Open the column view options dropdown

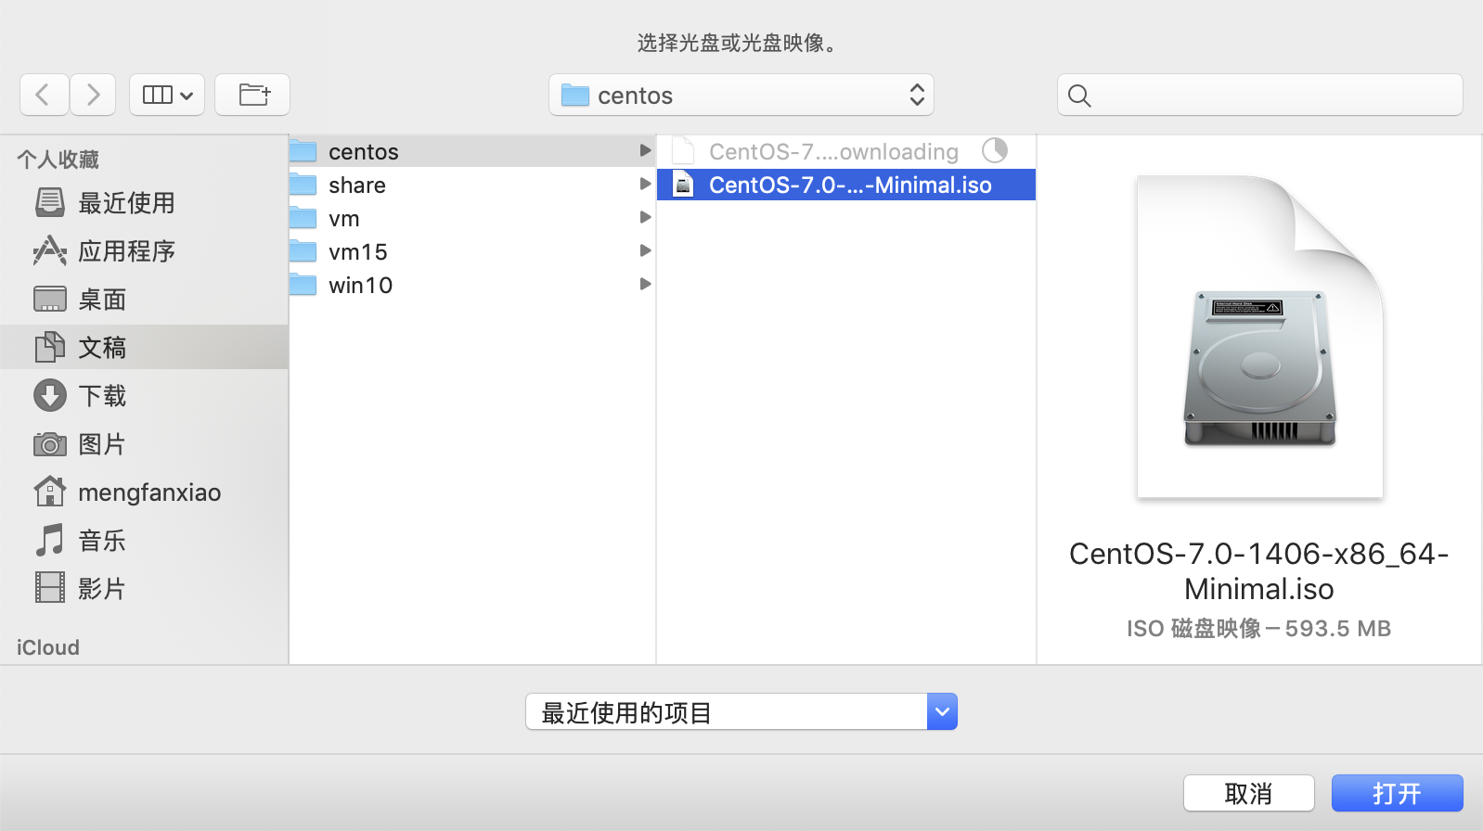[167, 95]
